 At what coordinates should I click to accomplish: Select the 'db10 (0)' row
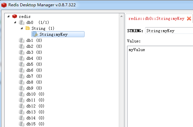point(35,94)
